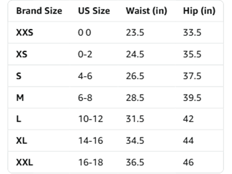
Task: Click the Hip (in) column header
Action: coord(199,11)
